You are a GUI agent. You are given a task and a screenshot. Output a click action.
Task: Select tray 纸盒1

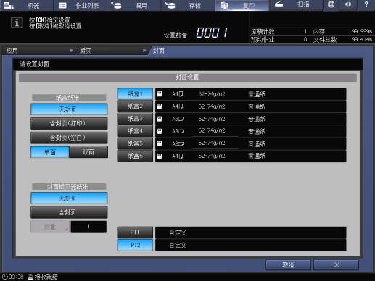[135, 94]
